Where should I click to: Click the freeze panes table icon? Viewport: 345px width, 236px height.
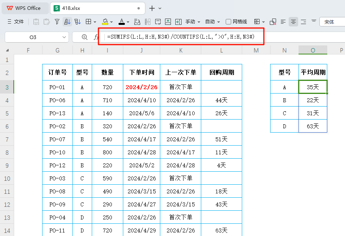[257, 22]
